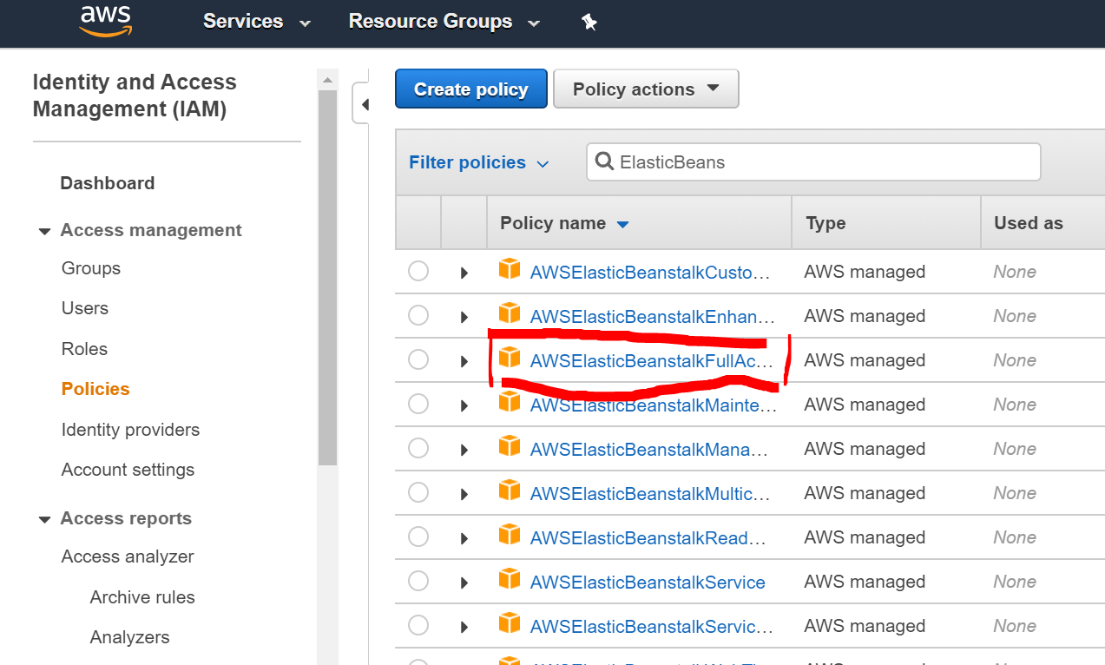Open the Services menu
The width and height of the screenshot is (1105, 665).
[256, 22]
